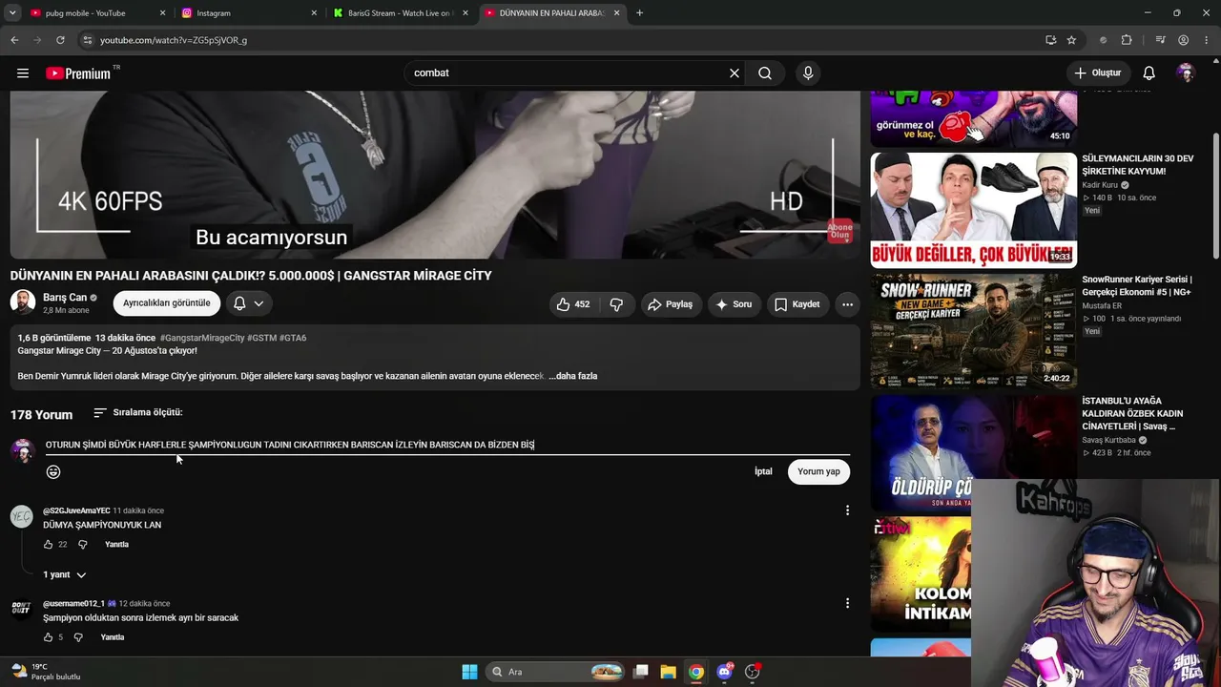
Task: Dislike the @username012_1 comment
Action: click(78, 637)
